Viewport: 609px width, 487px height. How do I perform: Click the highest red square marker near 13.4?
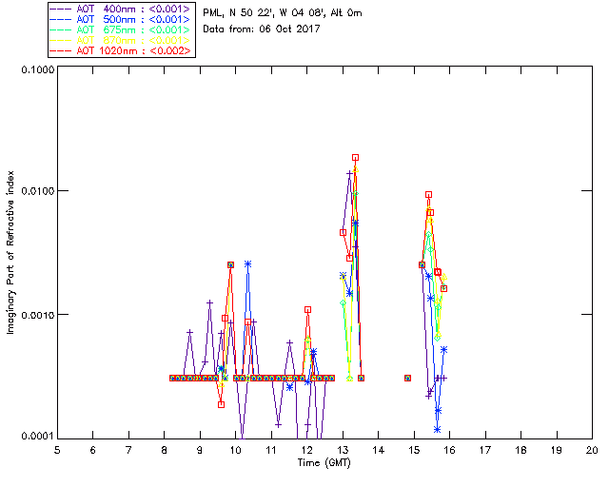[x=355, y=158]
